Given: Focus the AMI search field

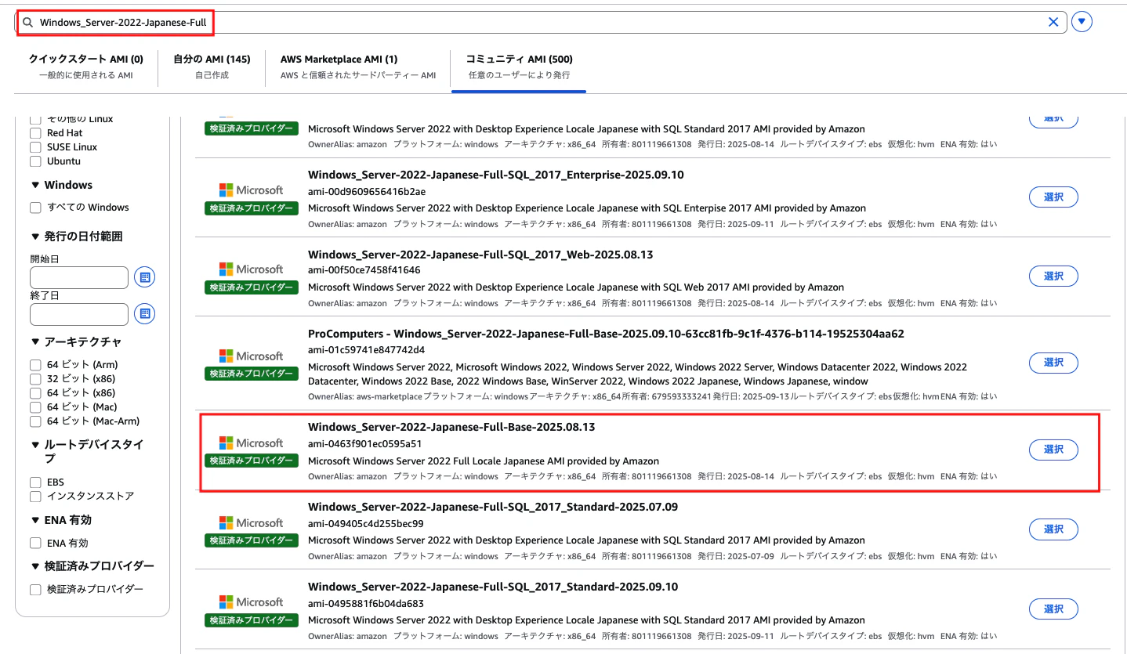Looking at the screenshot, I should coord(541,22).
